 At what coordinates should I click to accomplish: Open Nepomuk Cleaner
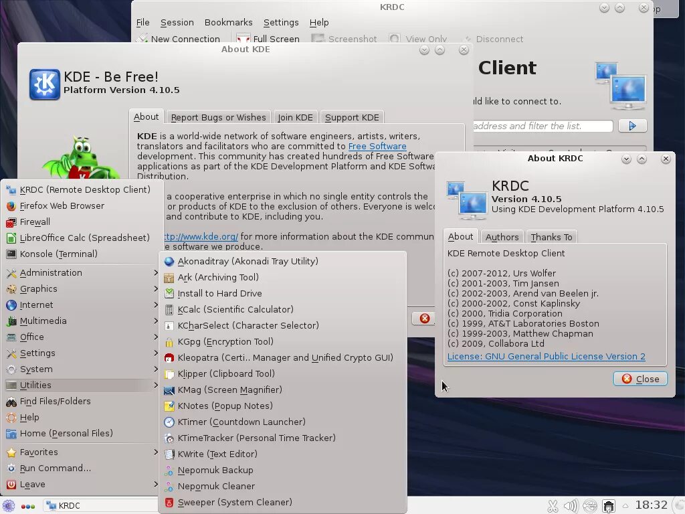coord(283,487)
